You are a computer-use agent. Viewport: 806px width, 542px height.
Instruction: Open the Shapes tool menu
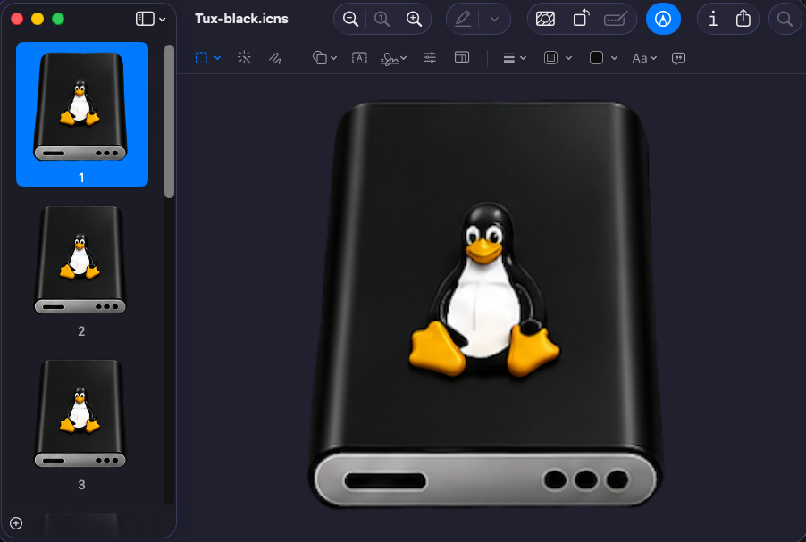click(x=320, y=58)
